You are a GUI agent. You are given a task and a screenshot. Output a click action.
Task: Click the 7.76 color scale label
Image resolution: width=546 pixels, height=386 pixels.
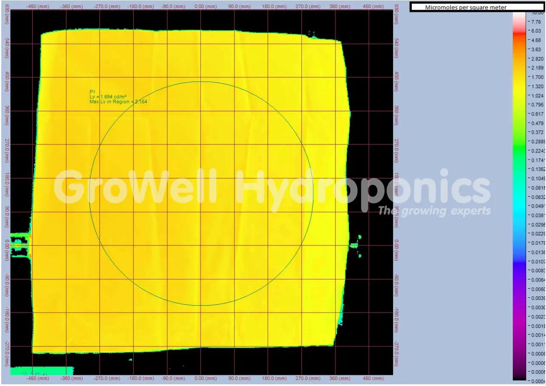tap(535, 22)
